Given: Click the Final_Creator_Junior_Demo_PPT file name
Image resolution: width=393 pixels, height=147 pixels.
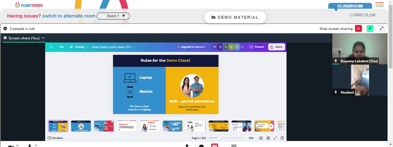Looking at the screenshot, I should (x=112, y=47).
